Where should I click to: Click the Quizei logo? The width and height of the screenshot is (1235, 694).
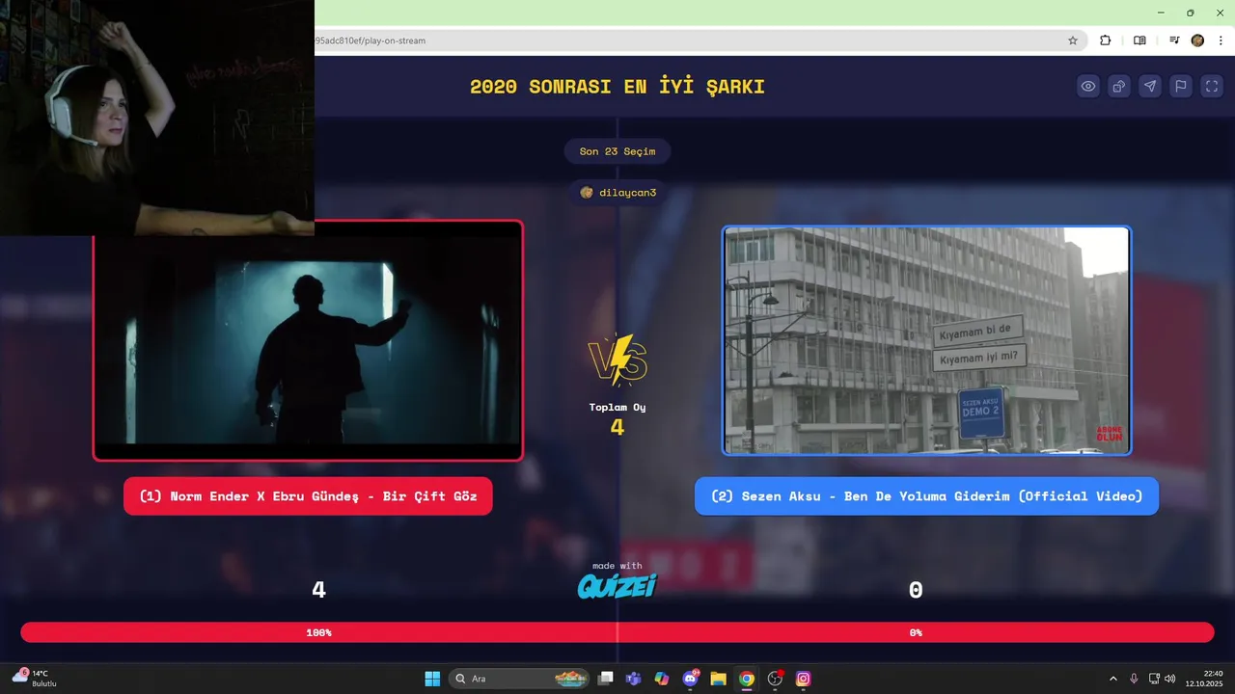pyautogui.click(x=617, y=585)
